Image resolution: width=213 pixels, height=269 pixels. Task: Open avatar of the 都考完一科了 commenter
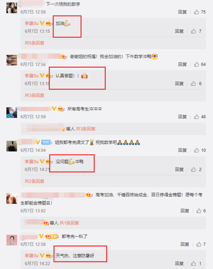tap(12, 240)
